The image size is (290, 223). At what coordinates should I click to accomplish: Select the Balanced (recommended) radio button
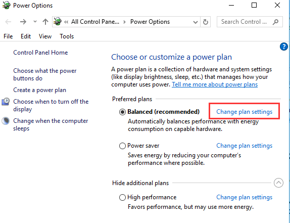click(x=122, y=112)
